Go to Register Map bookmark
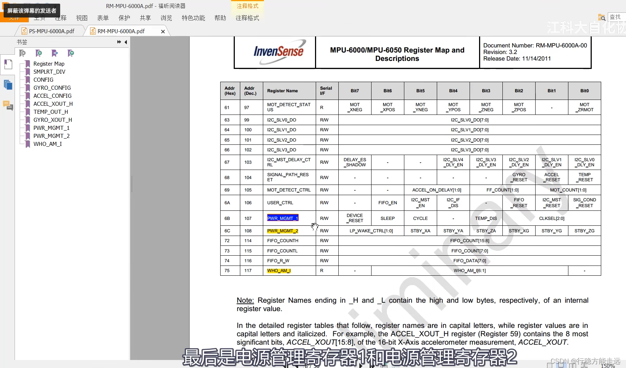Screen dimensions: 626x368 pyautogui.click(x=49, y=64)
